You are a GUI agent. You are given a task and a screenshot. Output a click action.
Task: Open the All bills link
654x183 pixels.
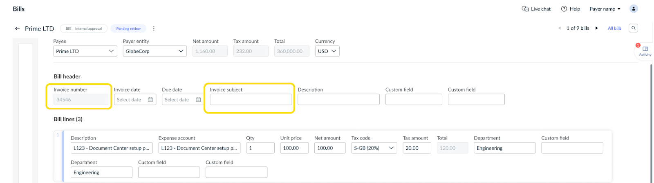[614, 28]
